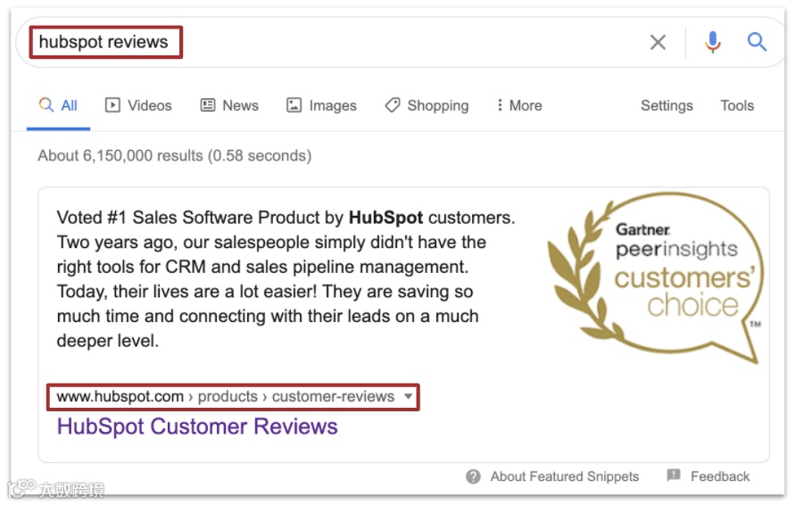Click the www.hubspot.com breadcrumb URL
This screenshot has width=796, height=505.
tap(226, 396)
